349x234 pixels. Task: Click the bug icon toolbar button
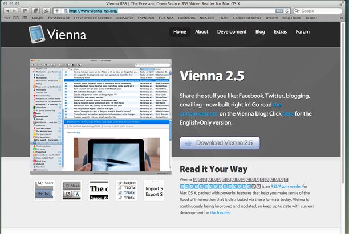point(35,11)
